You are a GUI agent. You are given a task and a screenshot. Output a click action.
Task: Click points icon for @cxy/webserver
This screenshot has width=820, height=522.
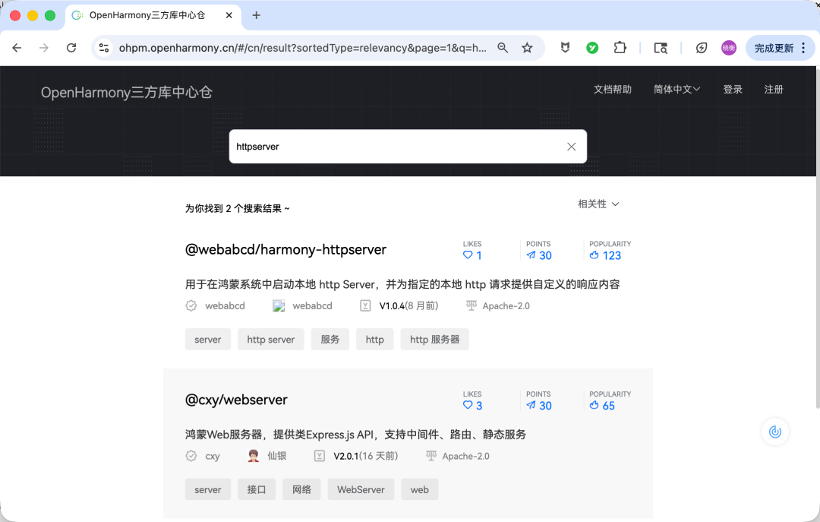tap(531, 405)
